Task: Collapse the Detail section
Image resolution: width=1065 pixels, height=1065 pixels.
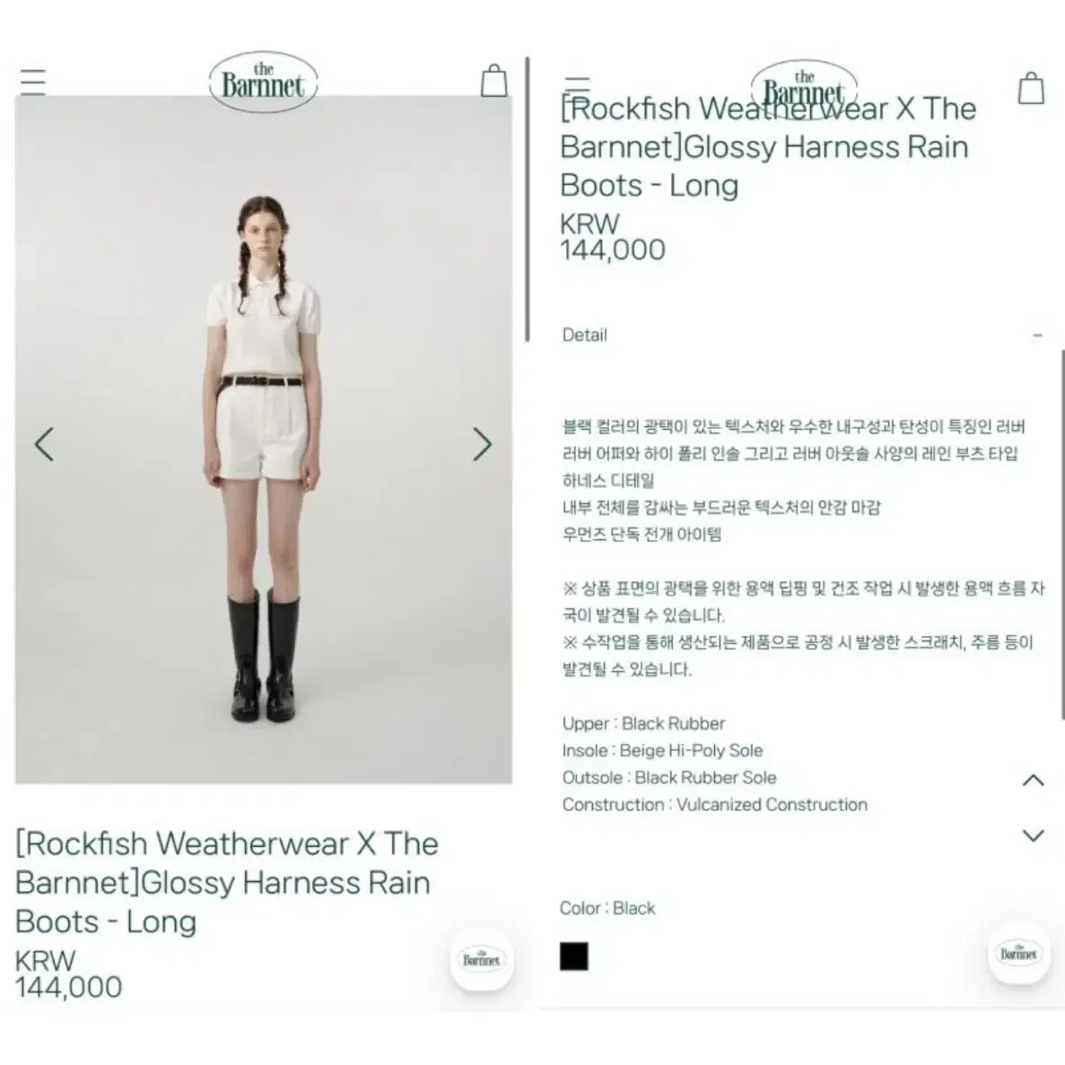Action: 1037,336
